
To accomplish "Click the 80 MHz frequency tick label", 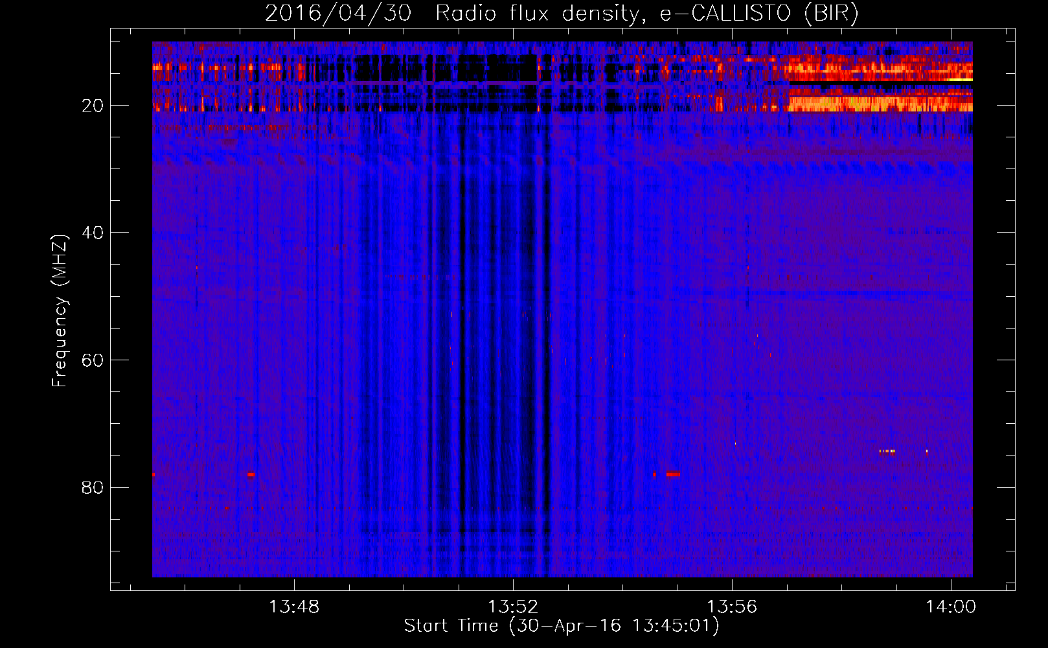I will [93, 487].
